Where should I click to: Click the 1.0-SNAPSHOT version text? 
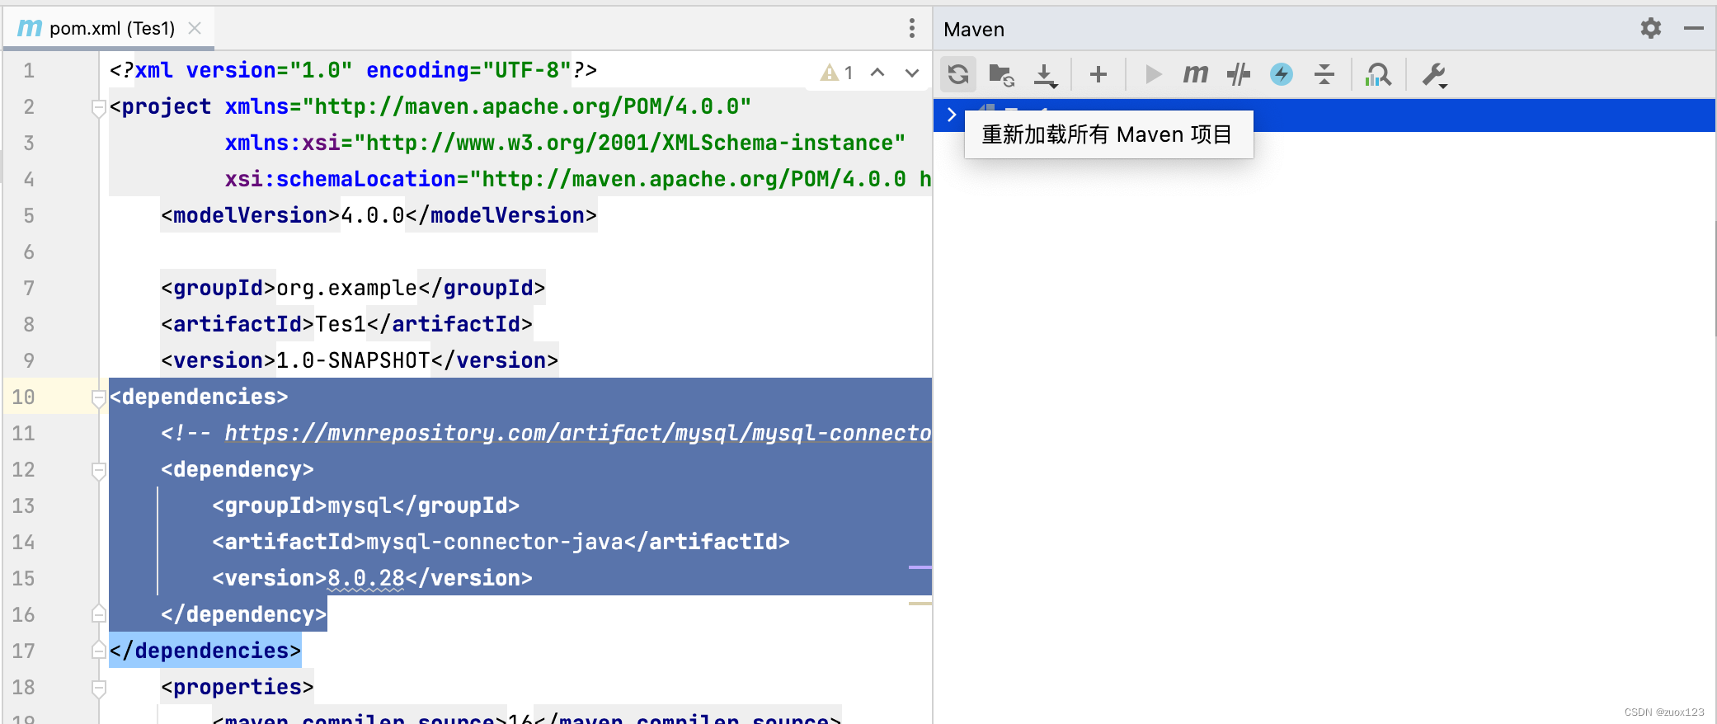353,360
